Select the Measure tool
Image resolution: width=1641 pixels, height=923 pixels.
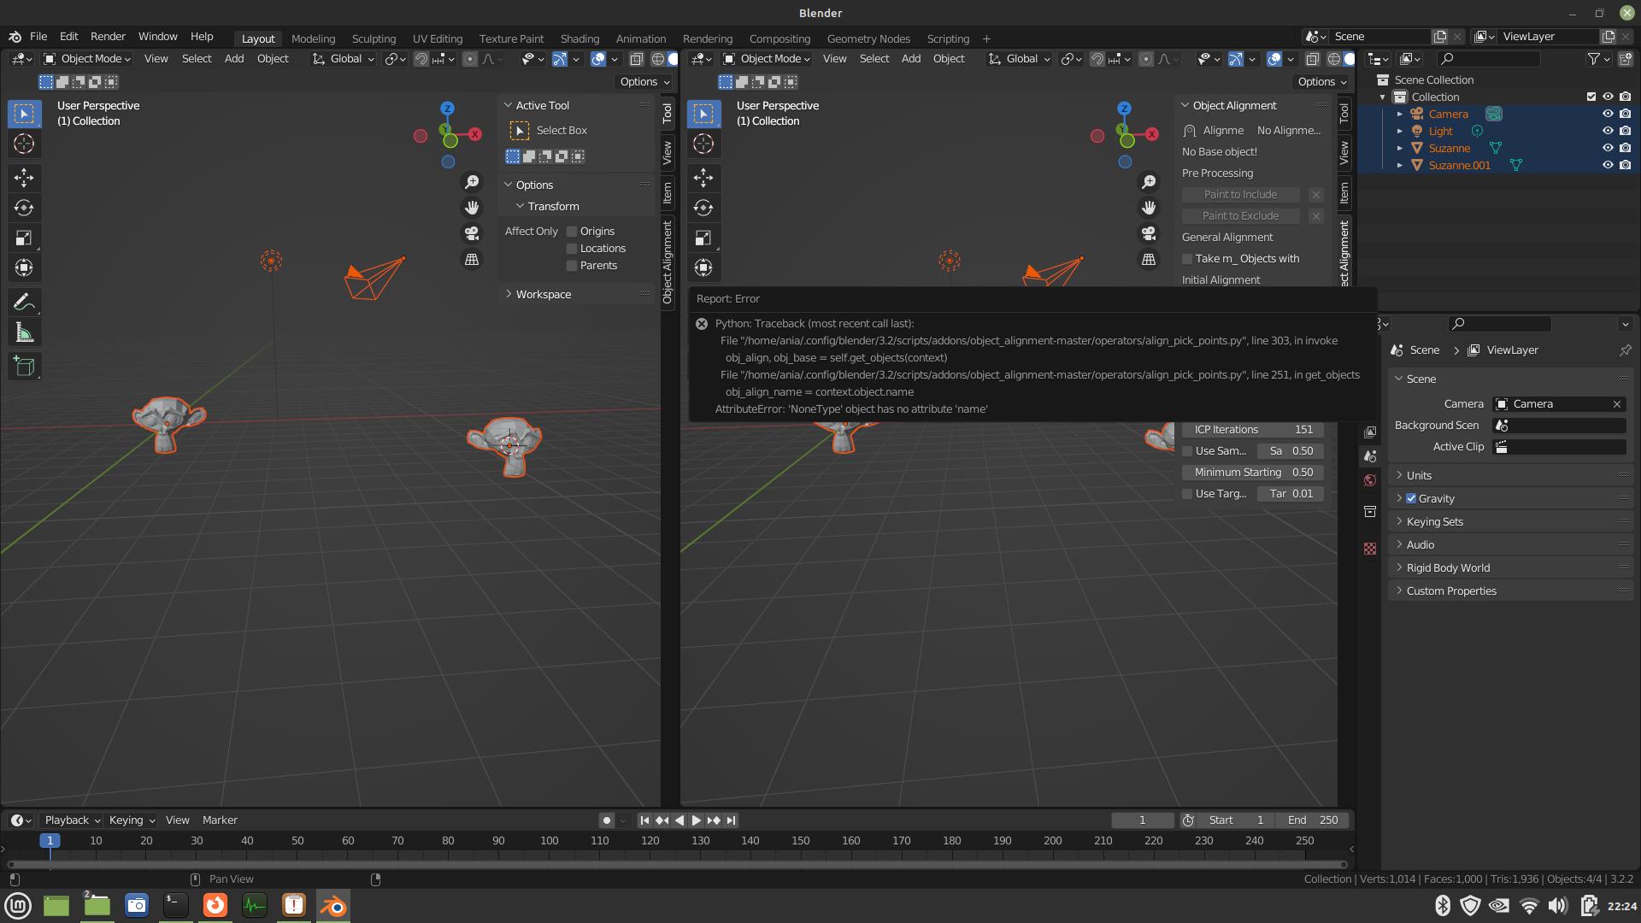(x=24, y=331)
